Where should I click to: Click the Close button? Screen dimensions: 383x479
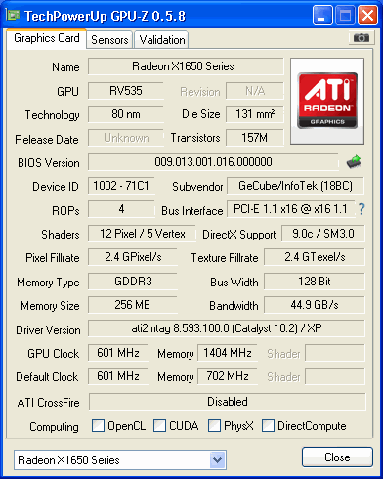tap(337, 457)
